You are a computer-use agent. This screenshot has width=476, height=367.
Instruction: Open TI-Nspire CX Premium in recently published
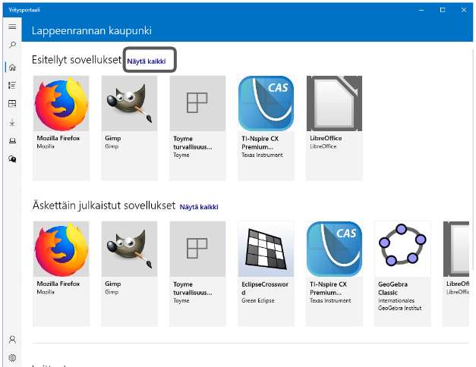click(x=334, y=274)
